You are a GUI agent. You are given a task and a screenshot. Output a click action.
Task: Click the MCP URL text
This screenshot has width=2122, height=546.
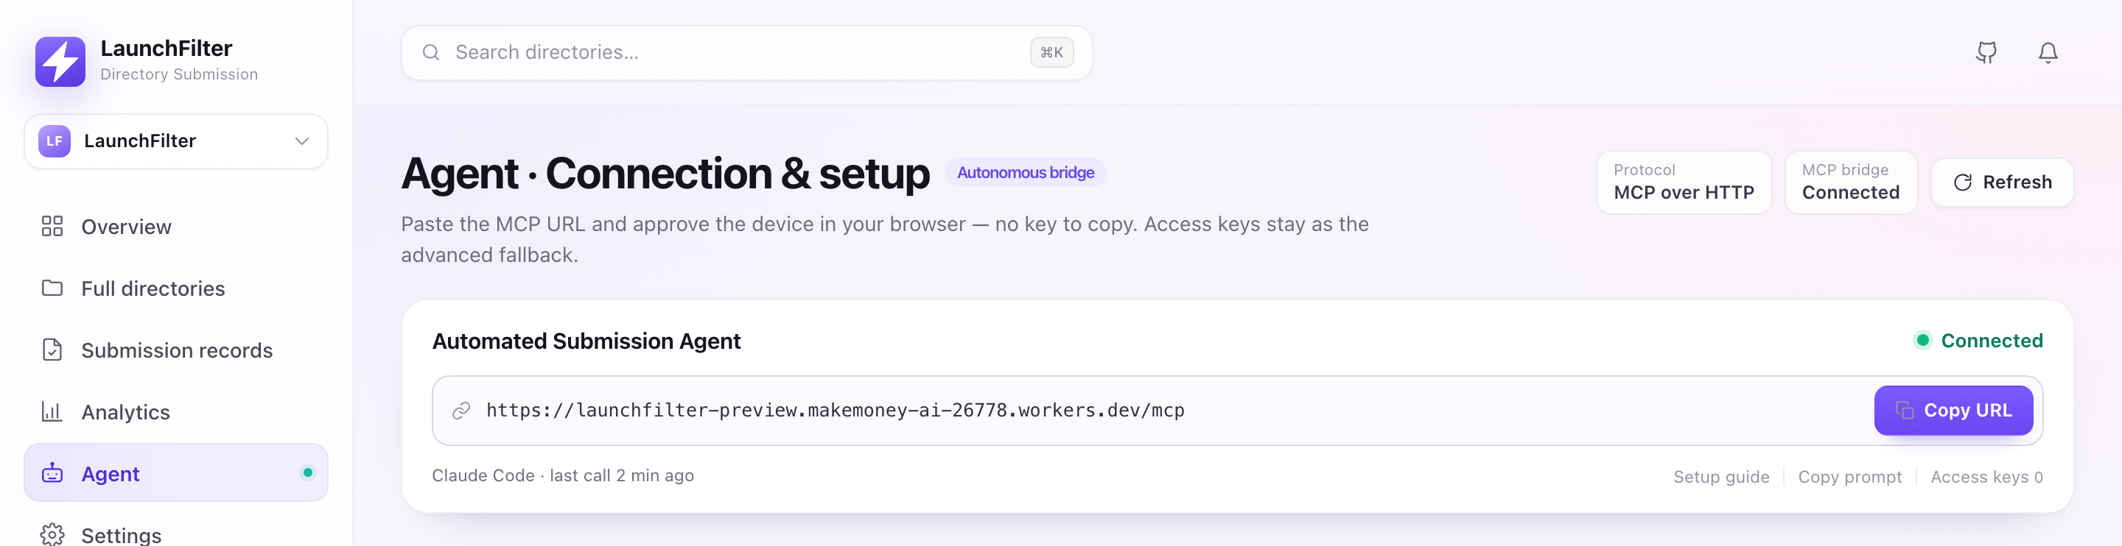(836, 411)
